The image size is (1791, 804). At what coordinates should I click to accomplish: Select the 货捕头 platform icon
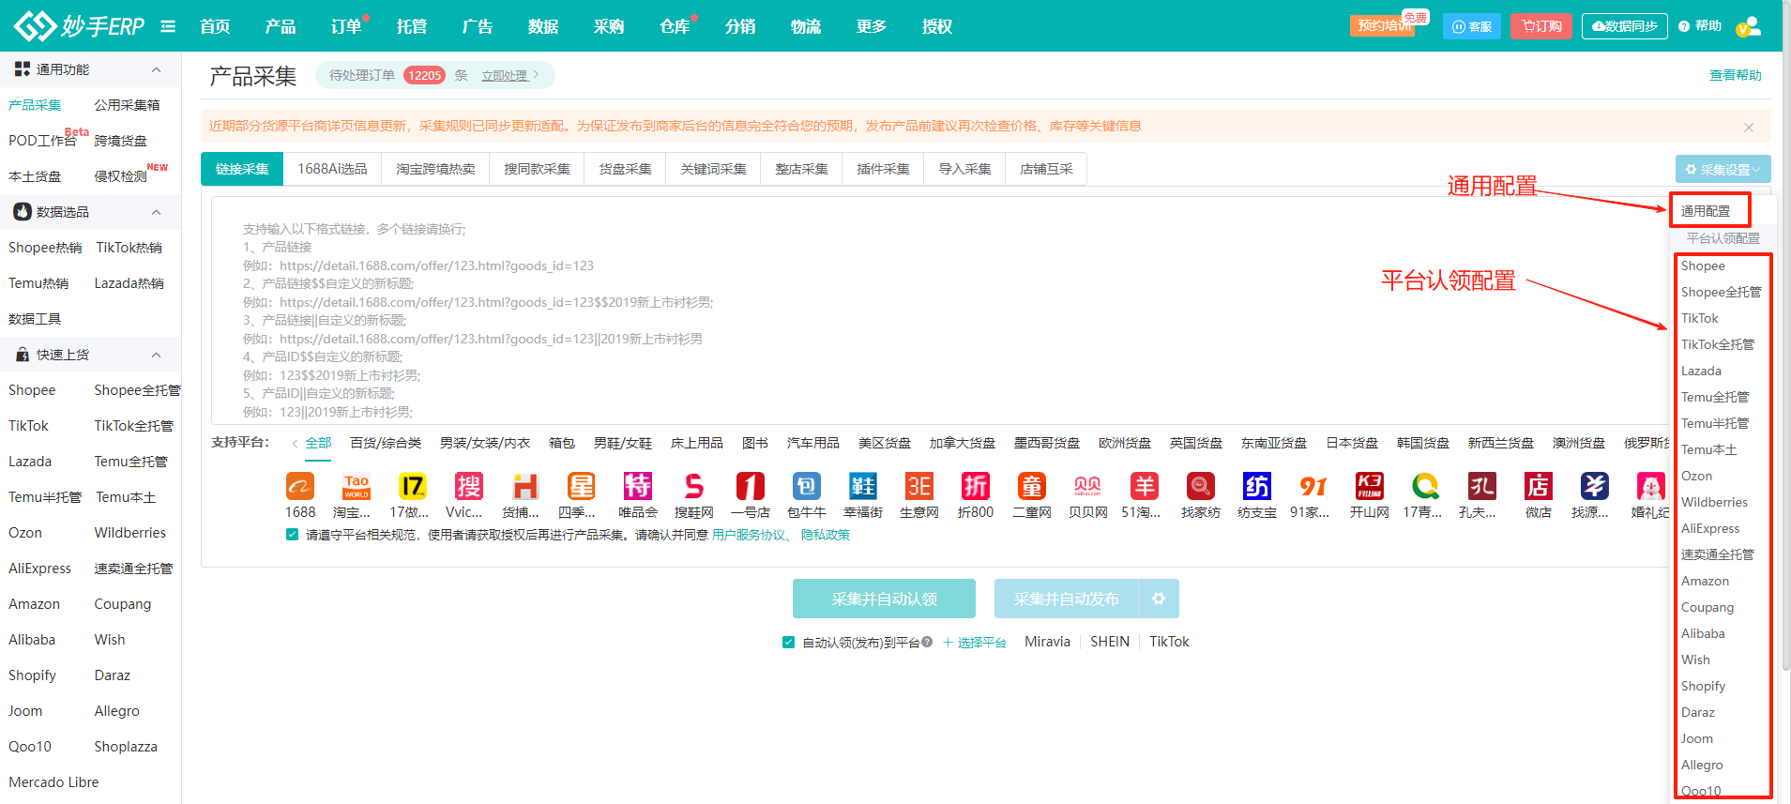(x=525, y=486)
